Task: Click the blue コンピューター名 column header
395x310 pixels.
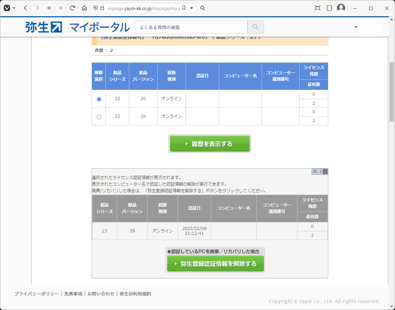Action: pos(240,76)
